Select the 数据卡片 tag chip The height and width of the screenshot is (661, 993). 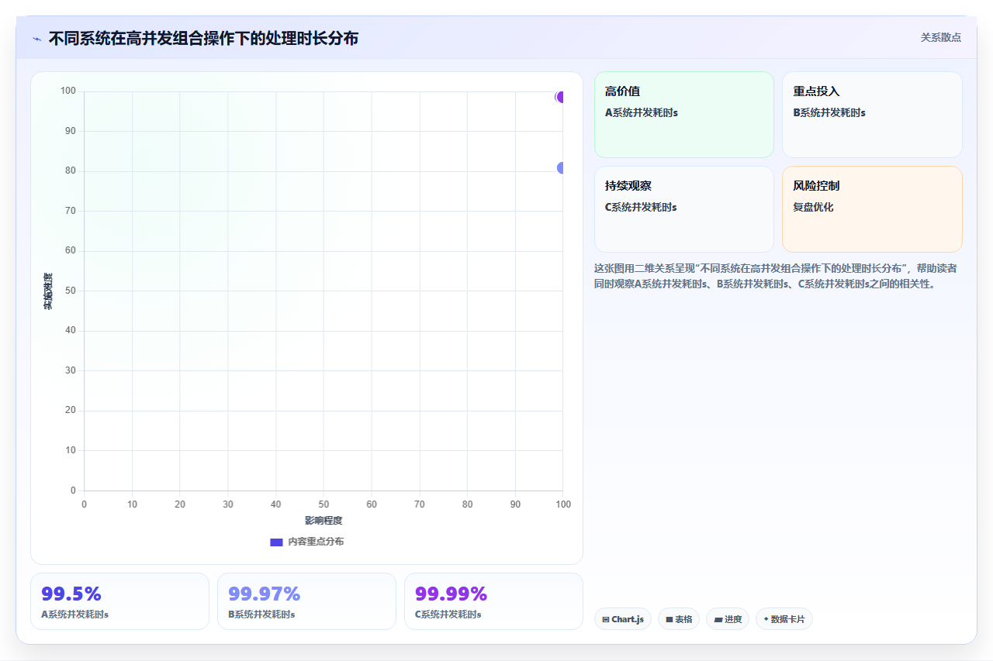click(x=784, y=619)
